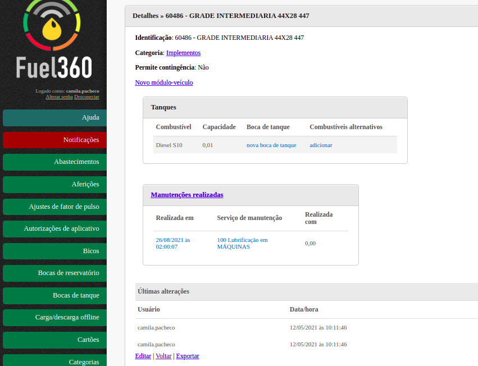Open Bocas de tanque menu
The height and width of the screenshot is (366, 478).
[x=54, y=295]
